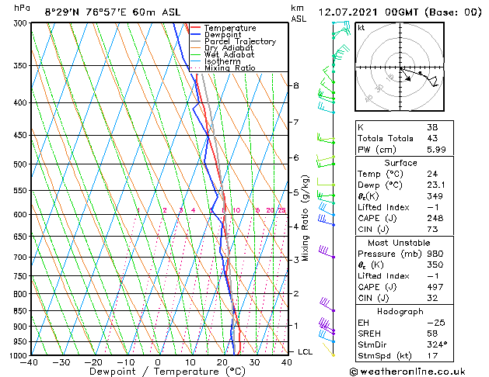Click the 700 hPa pressure label

point(22,258)
